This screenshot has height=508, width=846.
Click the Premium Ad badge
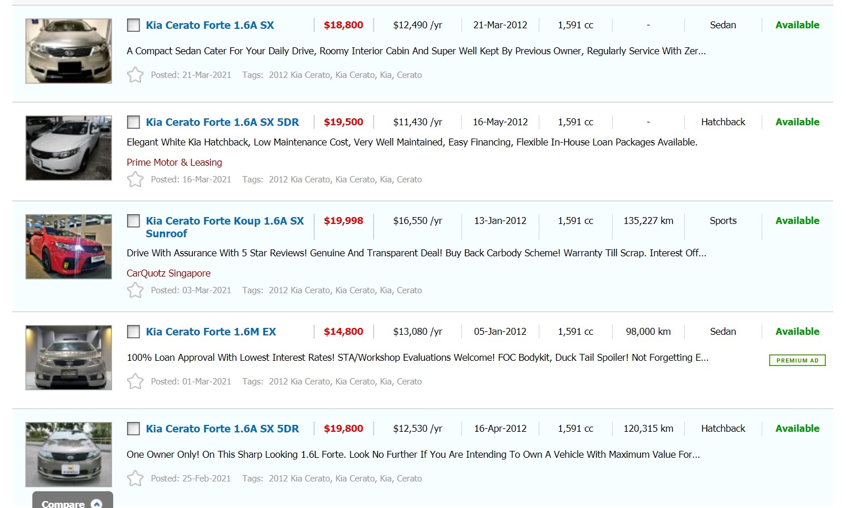point(797,361)
